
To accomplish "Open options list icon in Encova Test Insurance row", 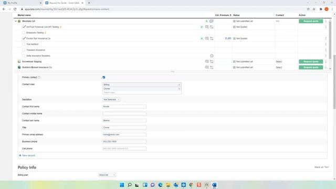I will pyautogui.click(x=212, y=38).
